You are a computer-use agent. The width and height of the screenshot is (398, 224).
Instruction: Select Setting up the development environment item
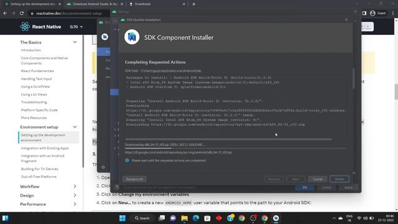tap(49, 138)
